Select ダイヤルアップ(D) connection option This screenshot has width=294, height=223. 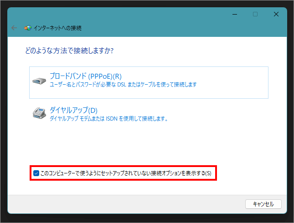tap(73, 110)
